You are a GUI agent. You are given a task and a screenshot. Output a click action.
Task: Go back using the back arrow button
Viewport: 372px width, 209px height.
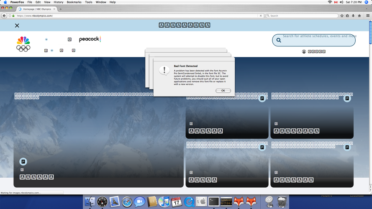coord(4,15)
